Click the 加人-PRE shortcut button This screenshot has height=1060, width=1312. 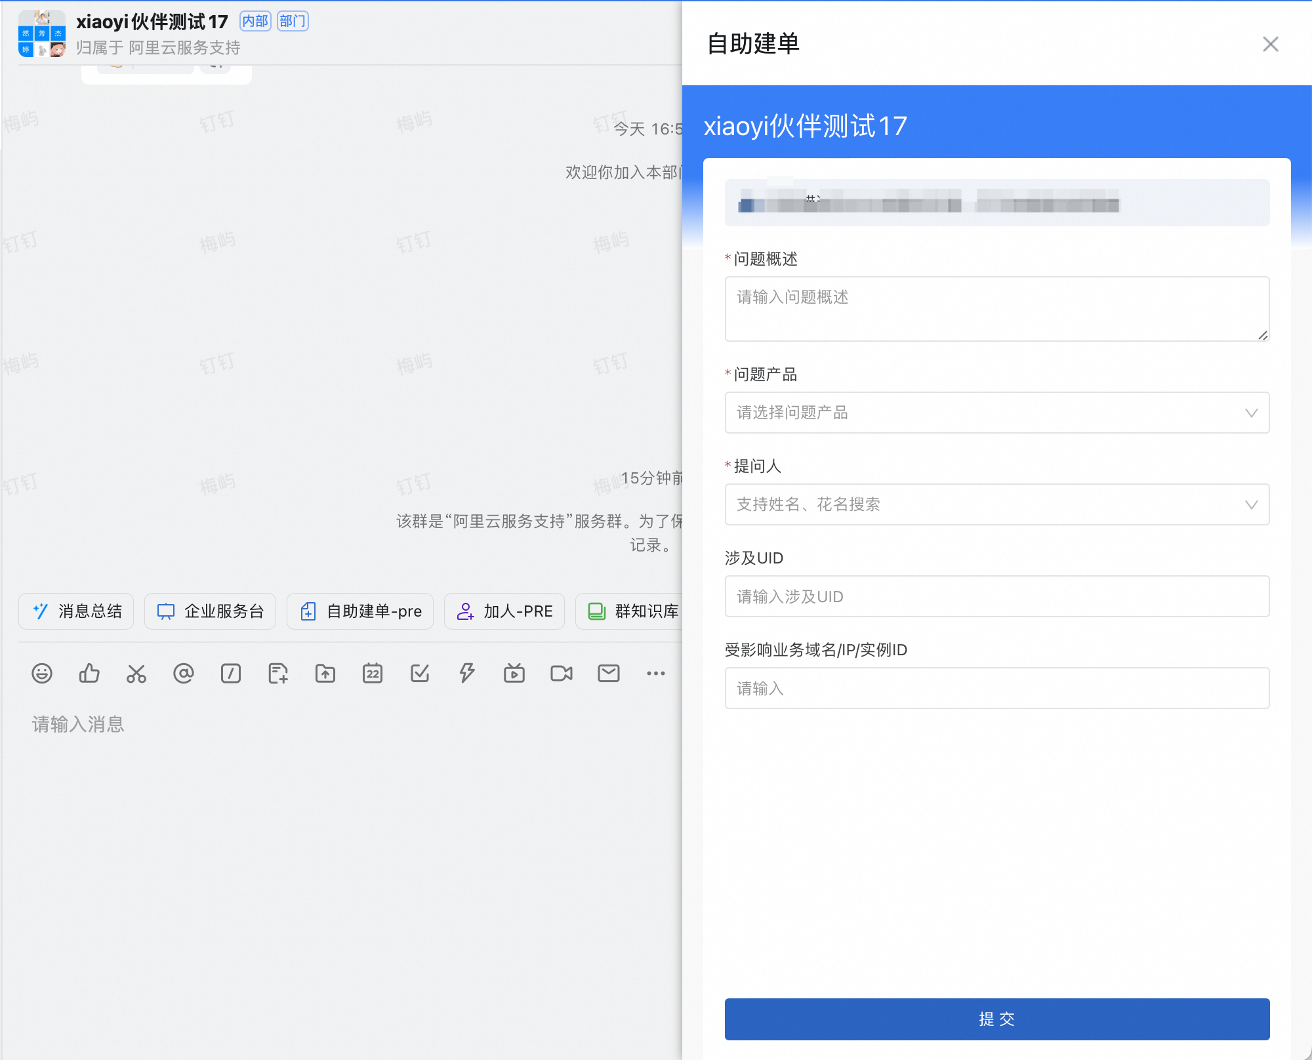pos(504,611)
